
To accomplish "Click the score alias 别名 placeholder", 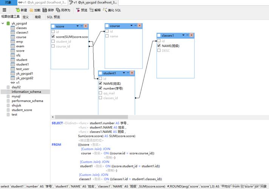I will pos(95,144).
